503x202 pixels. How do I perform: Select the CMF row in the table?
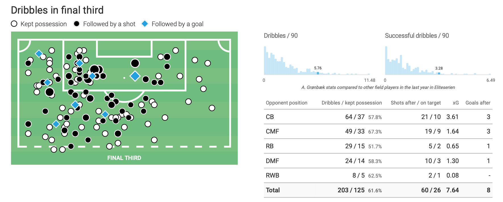click(272, 132)
